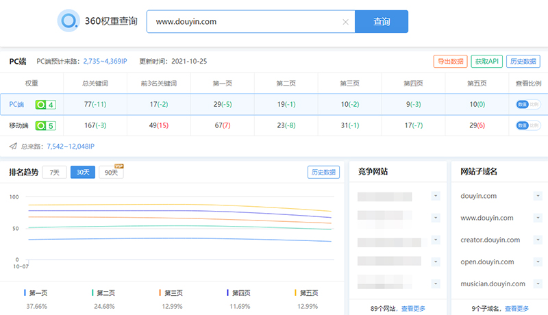Expand the second competitor site dropdown arrow
548x315 pixels.
click(x=436, y=218)
